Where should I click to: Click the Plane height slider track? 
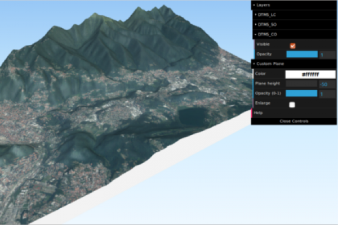(302, 84)
